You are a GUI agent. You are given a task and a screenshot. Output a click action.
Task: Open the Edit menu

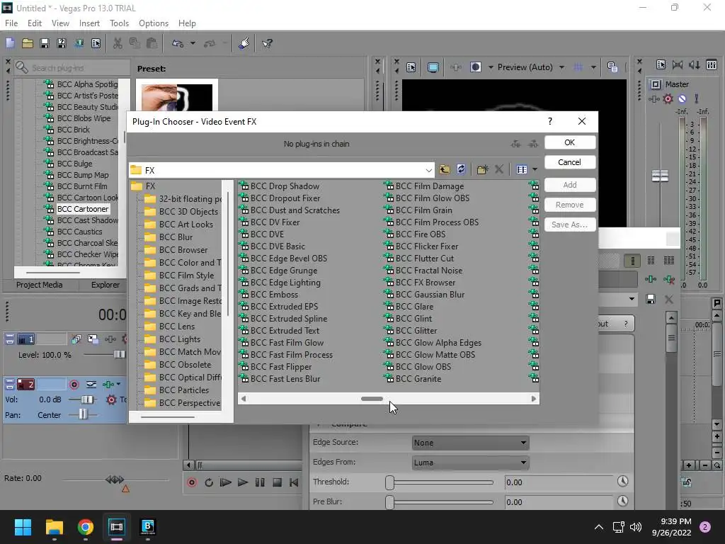point(35,23)
